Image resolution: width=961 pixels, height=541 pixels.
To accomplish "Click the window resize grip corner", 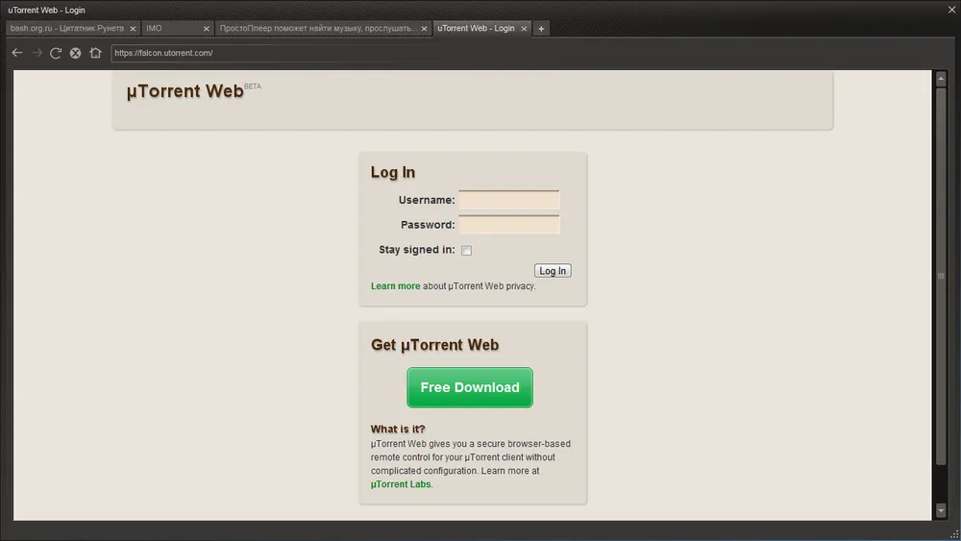I will (954, 534).
